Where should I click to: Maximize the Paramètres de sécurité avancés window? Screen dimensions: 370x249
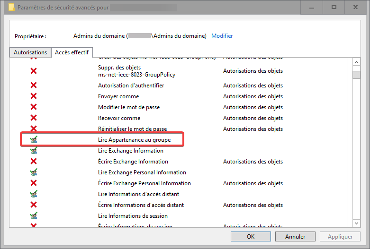[x=334, y=7]
